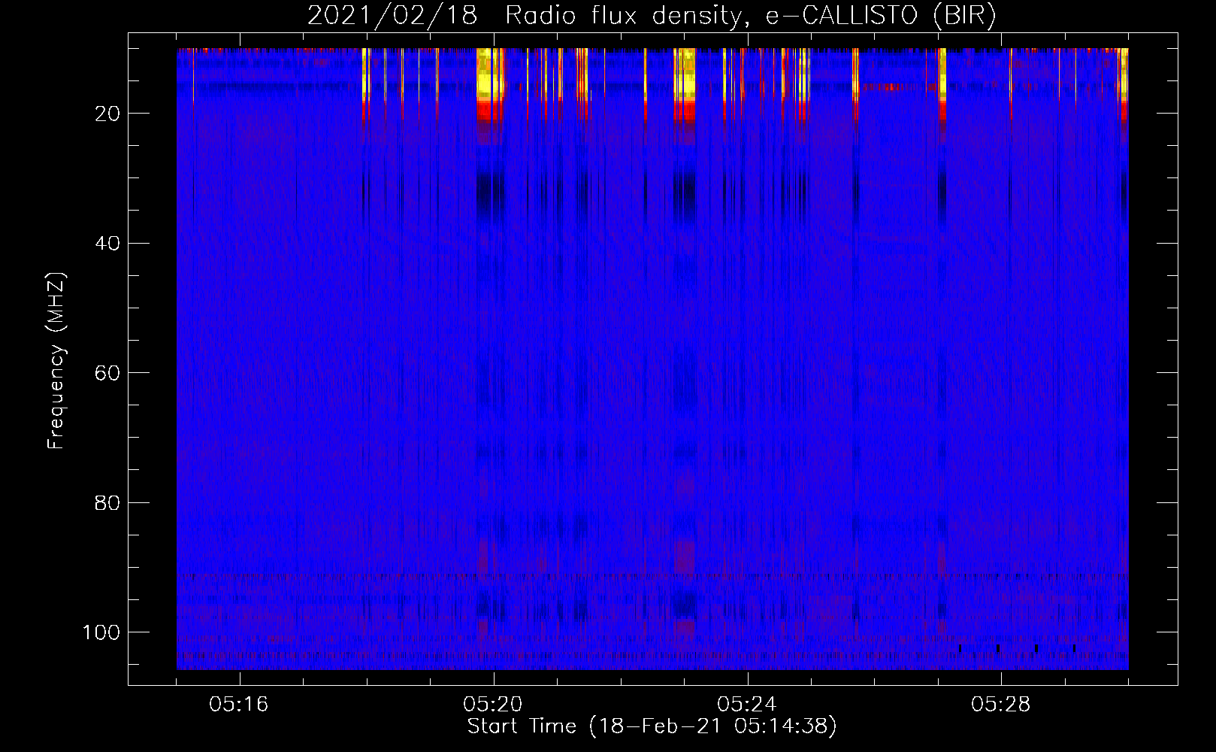1216x752 pixels.
Task: Click the 'Start Time (18-Feb-21 05:14:38)' label
Action: [x=652, y=726]
